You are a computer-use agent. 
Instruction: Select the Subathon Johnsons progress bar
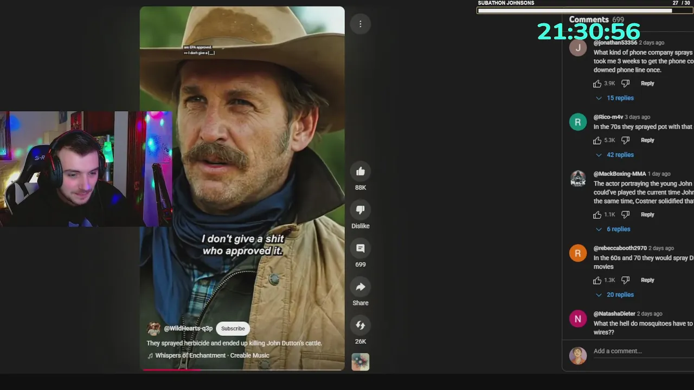[x=584, y=10]
